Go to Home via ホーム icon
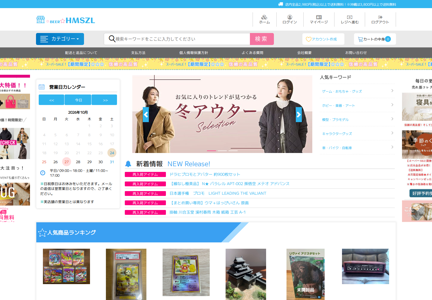Image resolution: width=432 pixels, height=300 pixels. pyautogui.click(x=264, y=17)
